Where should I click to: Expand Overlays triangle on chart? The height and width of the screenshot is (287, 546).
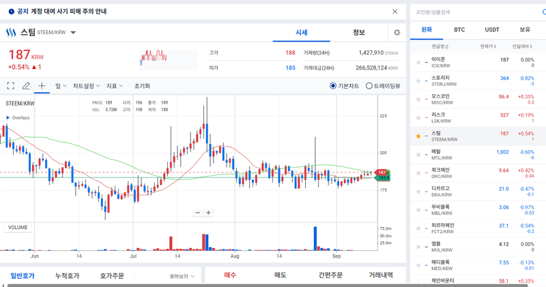pos(8,118)
